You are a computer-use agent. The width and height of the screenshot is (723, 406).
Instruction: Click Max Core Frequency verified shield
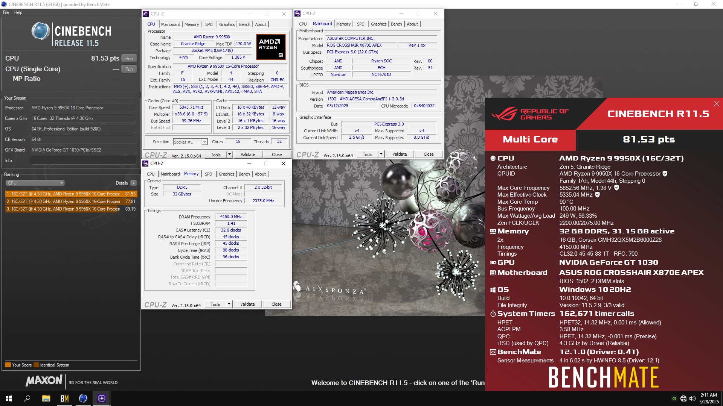click(x=616, y=188)
